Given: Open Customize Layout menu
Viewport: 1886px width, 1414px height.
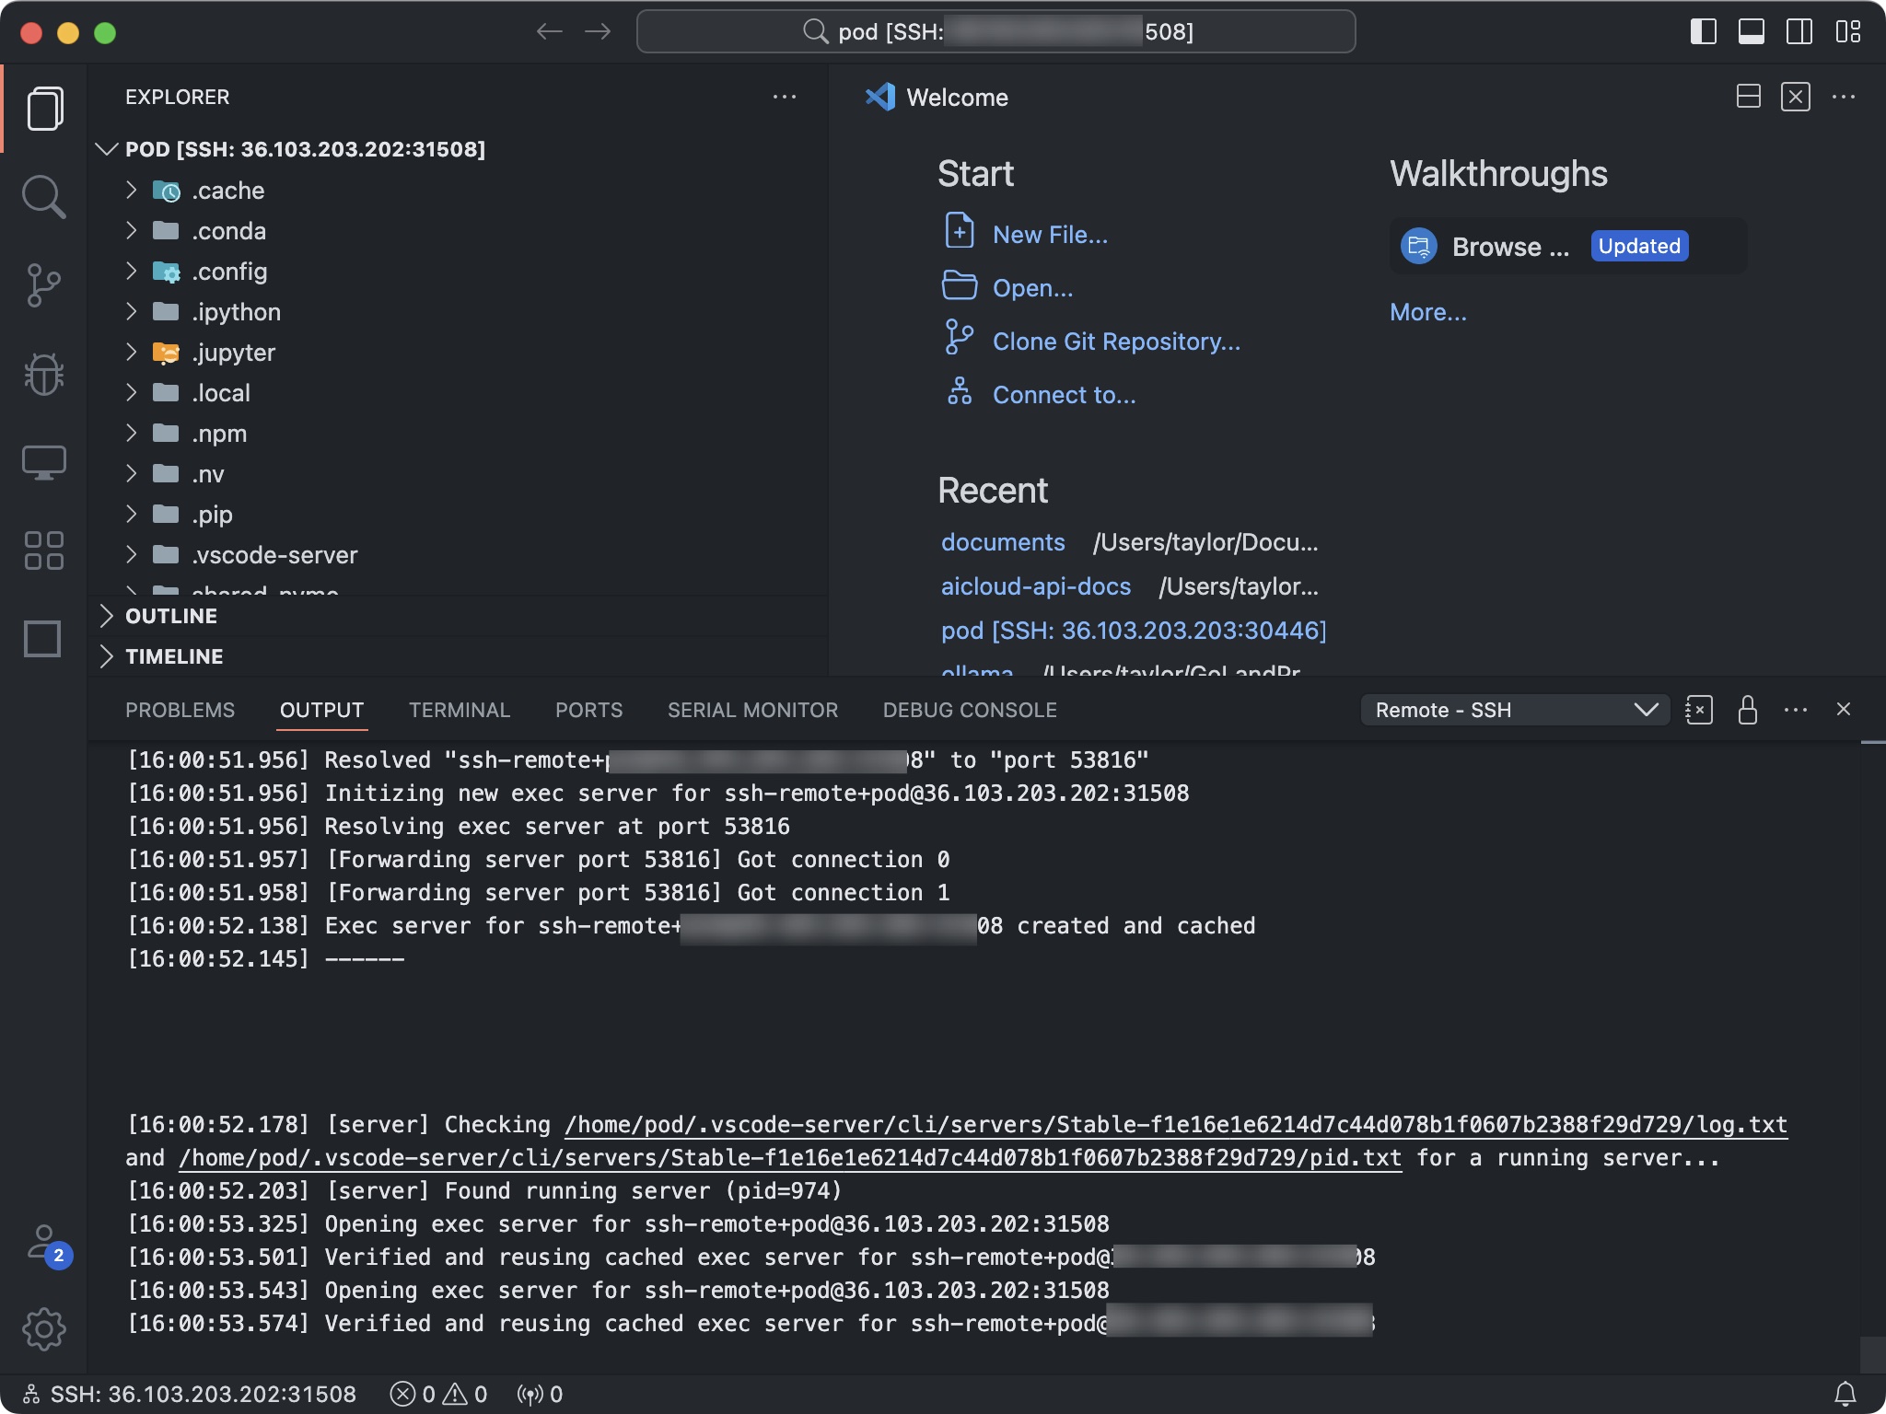Looking at the screenshot, I should 1847,31.
